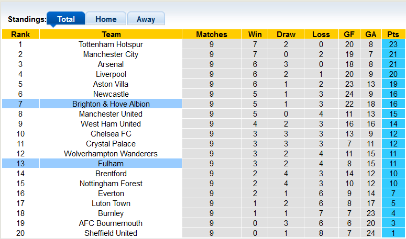Viewport: 406px width, 239px height.
Task: Click the Matches column header
Action: [x=212, y=35]
